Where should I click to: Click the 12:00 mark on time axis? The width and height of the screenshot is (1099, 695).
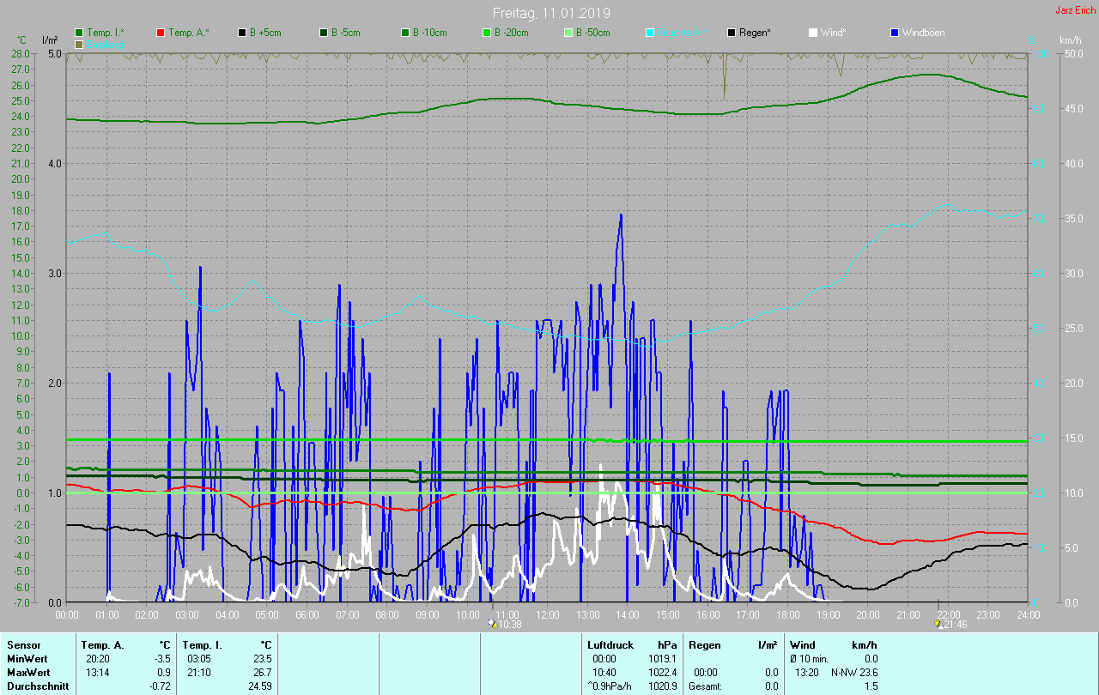point(547,615)
